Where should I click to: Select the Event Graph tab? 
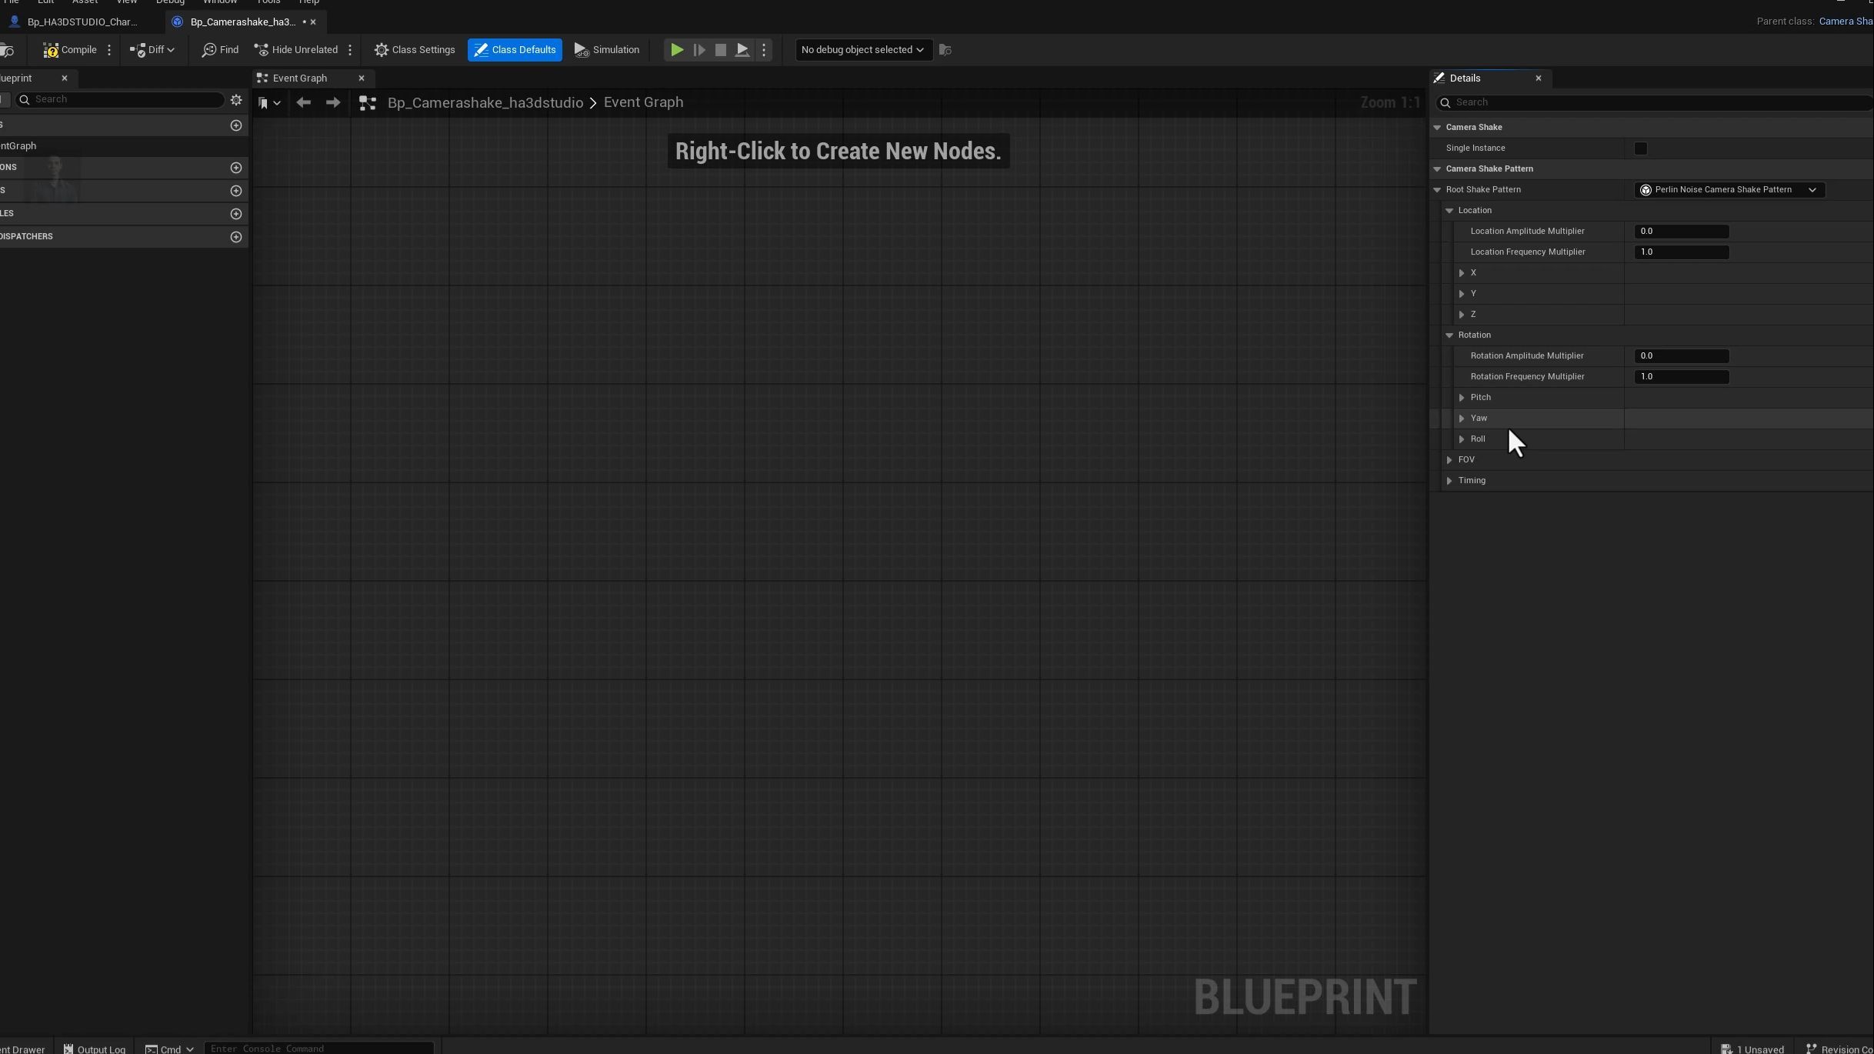(300, 78)
